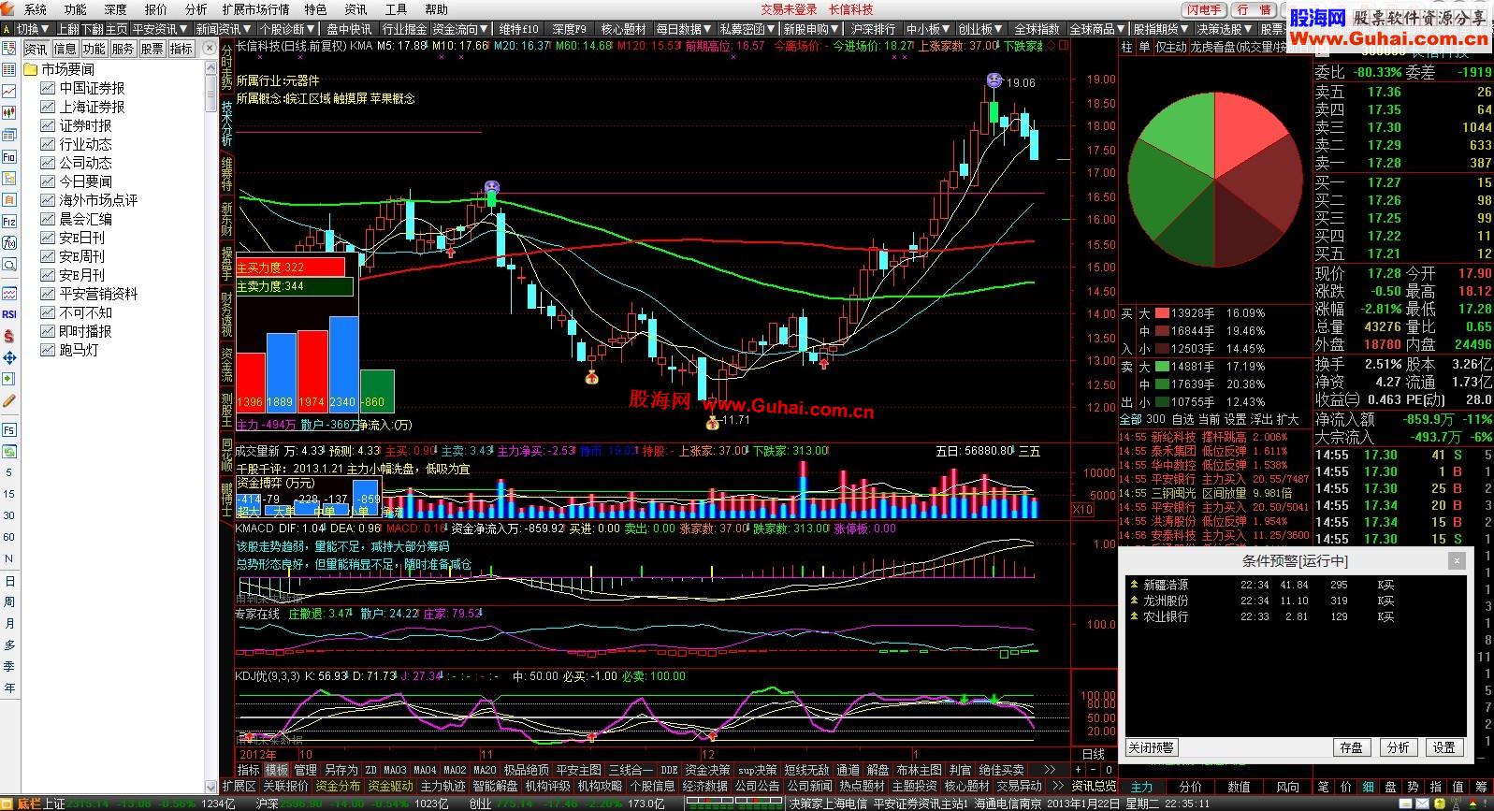Image resolution: width=1494 pixels, height=811 pixels.
Task: Open the 分析 menu
Action: click(196, 9)
